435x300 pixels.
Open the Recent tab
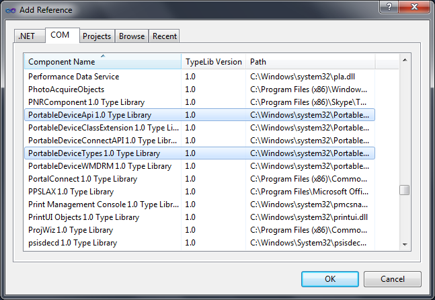pos(164,36)
